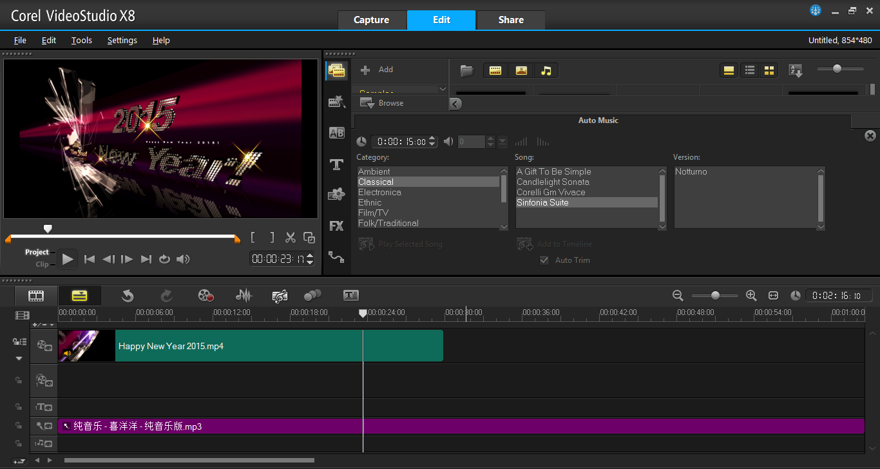The image size is (880, 469).
Task: Select Project play mode
Action: [x=37, y=252]
